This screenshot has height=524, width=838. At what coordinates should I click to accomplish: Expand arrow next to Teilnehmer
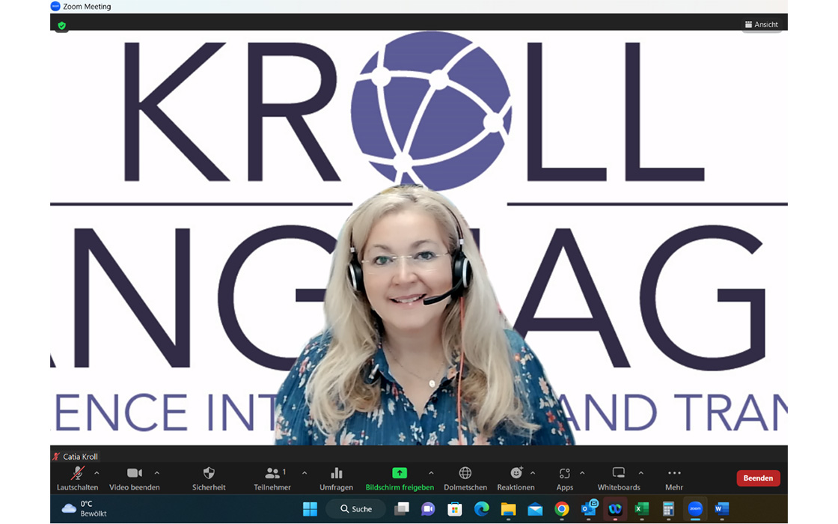[x=305, y=473]
